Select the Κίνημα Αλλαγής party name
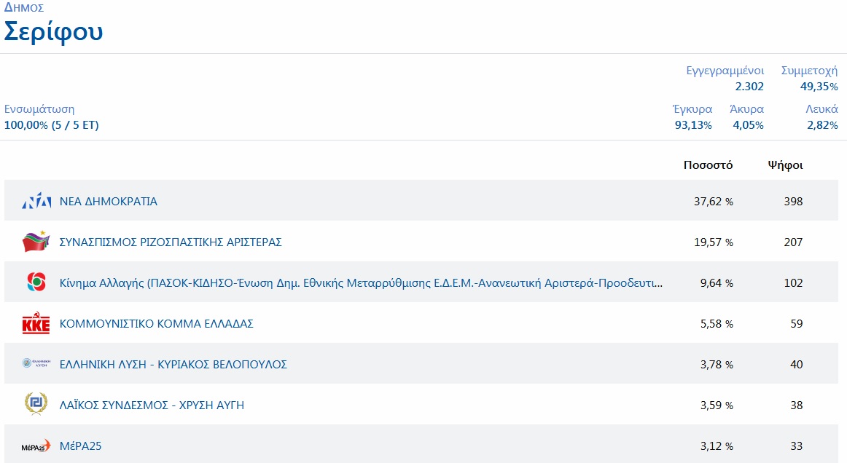Viewport: 847px width, 463px height. pyautogui.click(x=361, y=282)
